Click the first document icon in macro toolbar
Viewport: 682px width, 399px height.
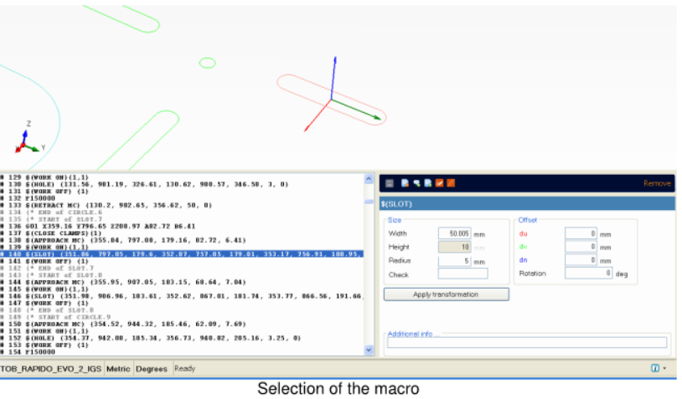click(x=405, y=183)
